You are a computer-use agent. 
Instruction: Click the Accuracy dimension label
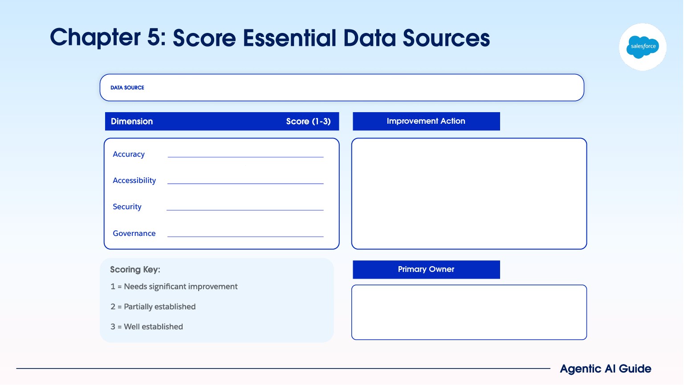(129, 154)
